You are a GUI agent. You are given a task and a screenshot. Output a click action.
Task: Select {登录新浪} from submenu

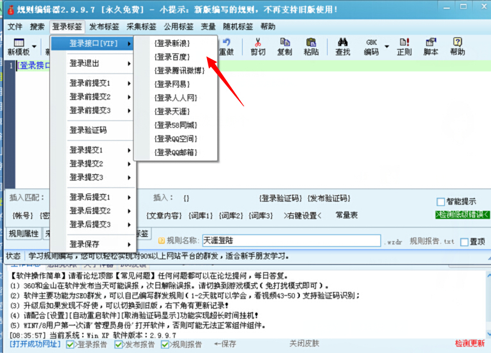pos(176,43)
